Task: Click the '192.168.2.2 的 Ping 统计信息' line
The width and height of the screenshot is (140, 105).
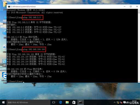Action: click(x=22, y=37)
